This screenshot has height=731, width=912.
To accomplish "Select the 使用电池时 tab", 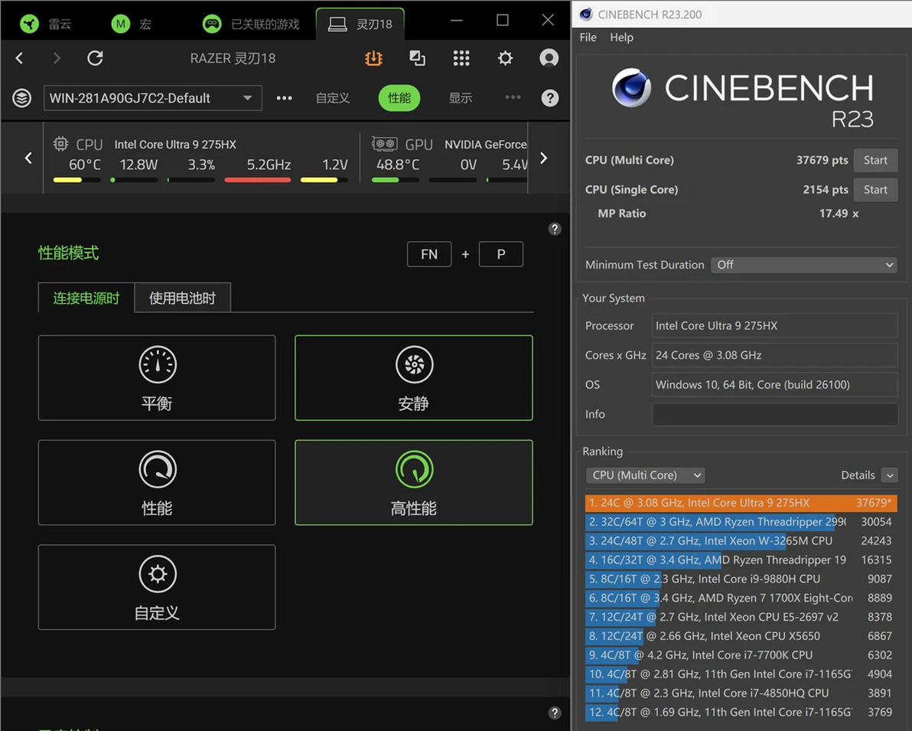I will 182,298.
